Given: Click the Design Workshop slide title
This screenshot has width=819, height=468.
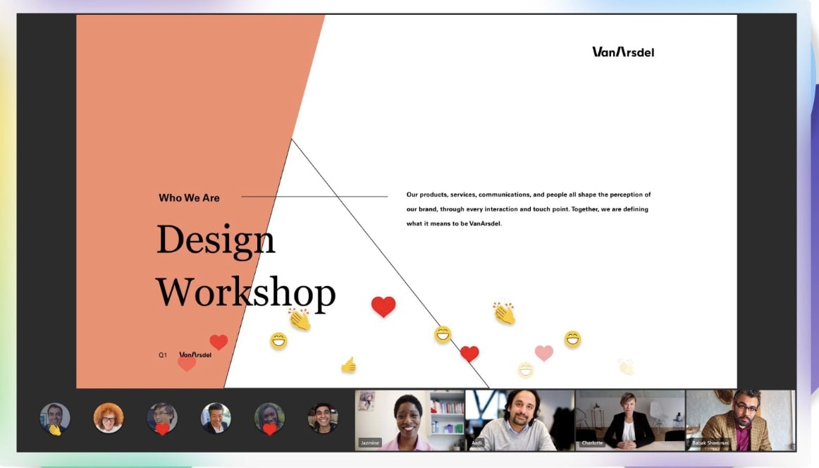Looking at the screenshot, I should (245, 266).
